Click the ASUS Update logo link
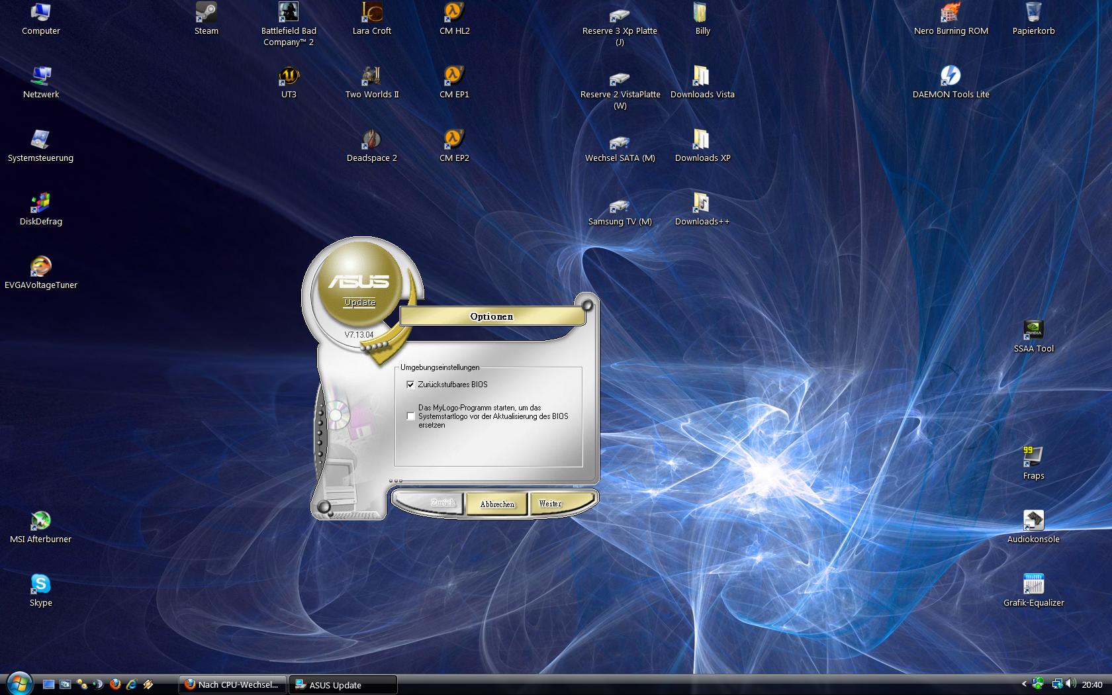The height and width of the screenshot is (695, 1112). coord(360,302)
